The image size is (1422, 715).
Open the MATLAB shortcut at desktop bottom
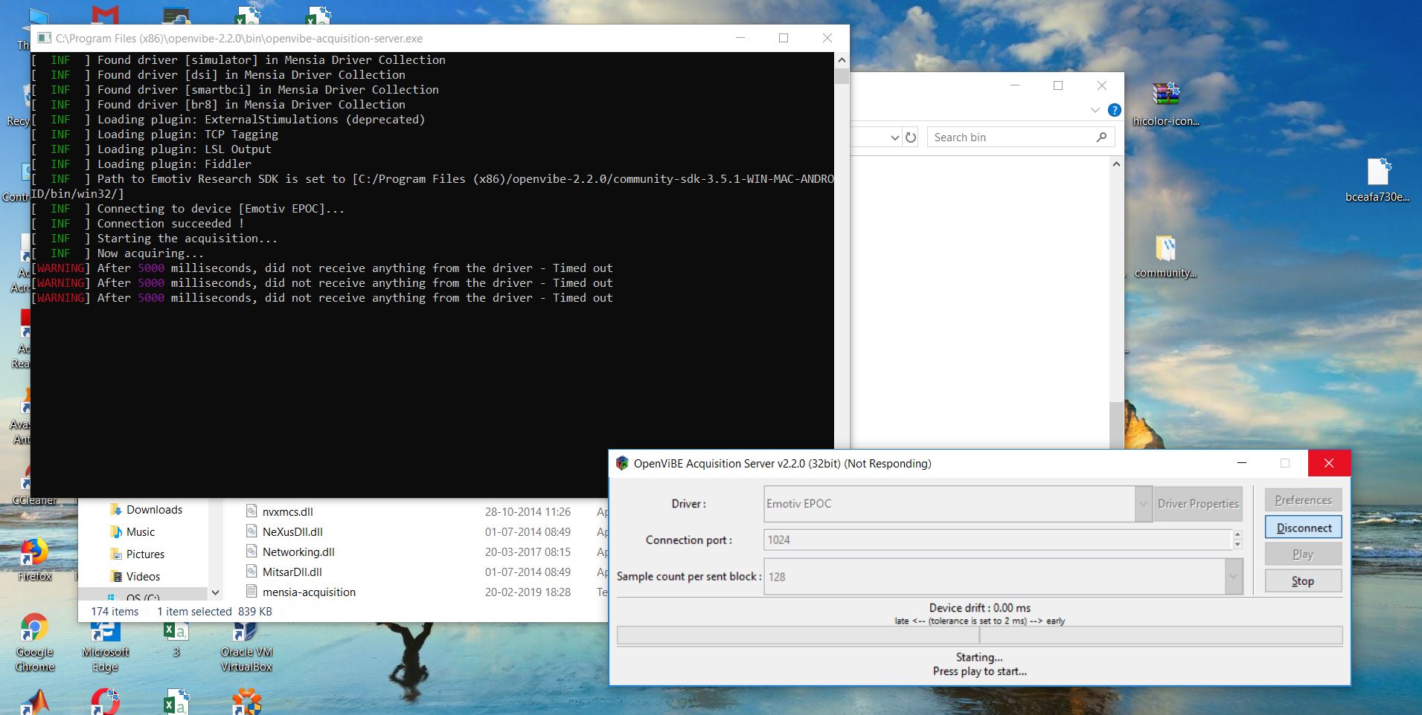coord(34,702)
